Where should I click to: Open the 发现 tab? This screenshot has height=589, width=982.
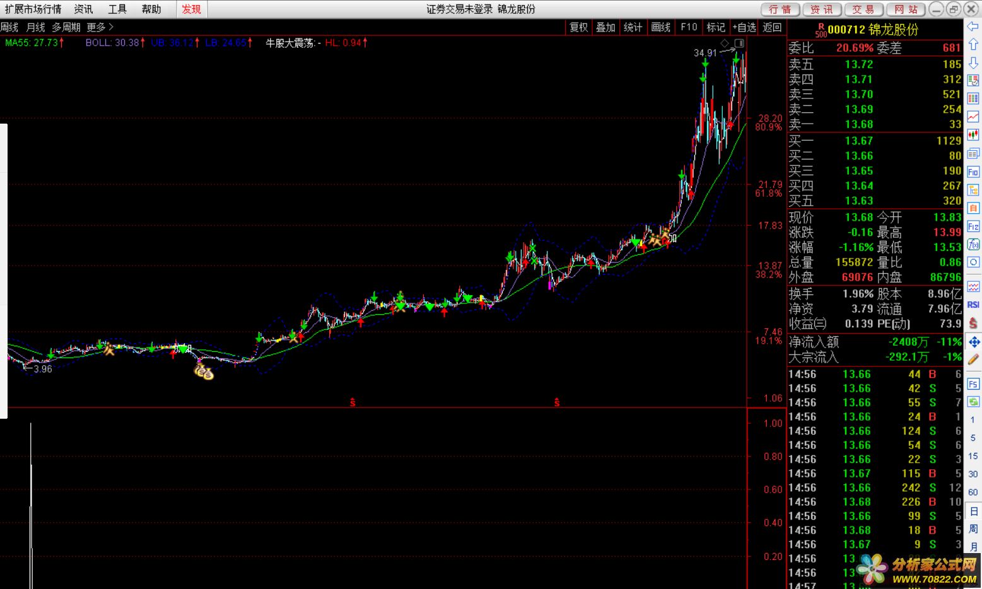point(191,9)
